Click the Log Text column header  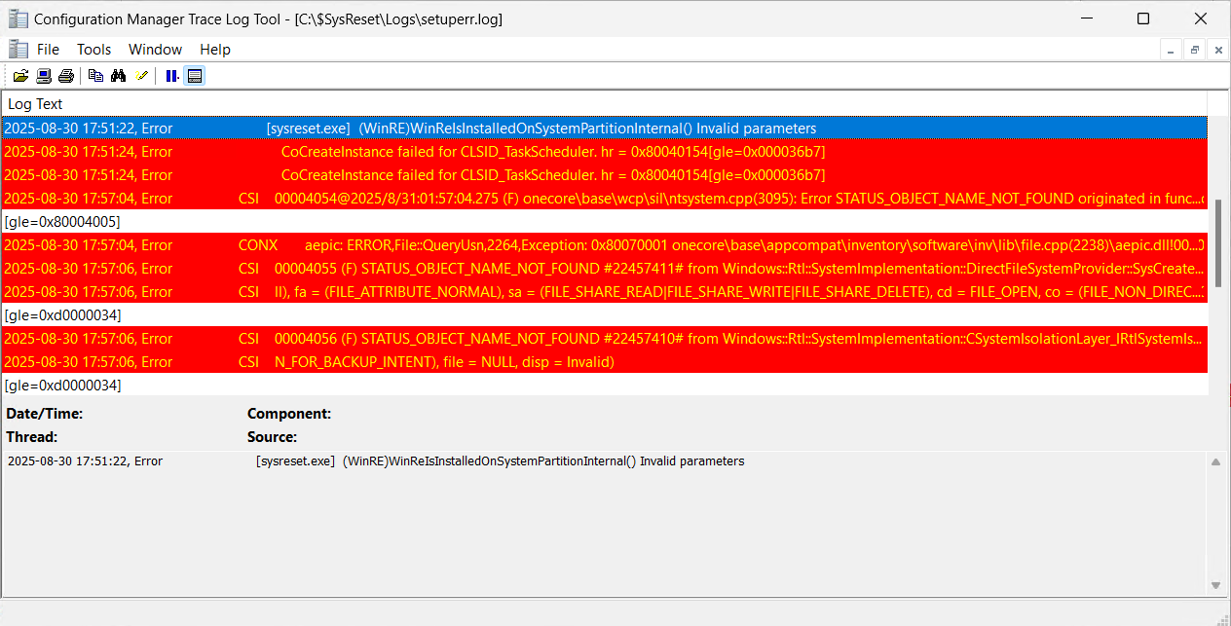[36, 104]
